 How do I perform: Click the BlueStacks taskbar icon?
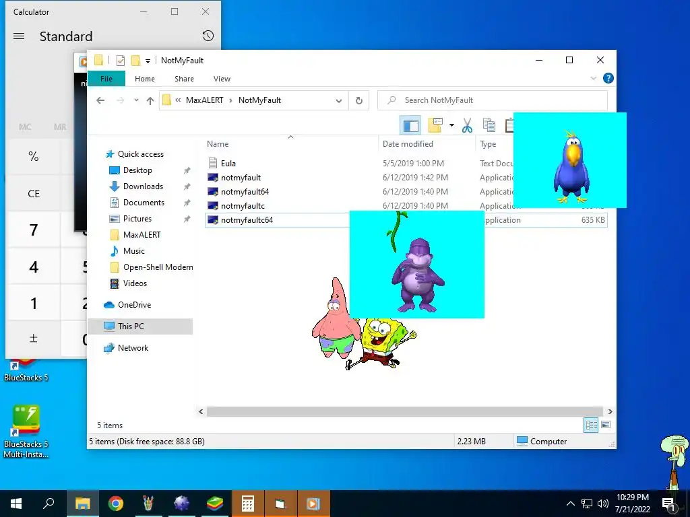pos(215,504)
